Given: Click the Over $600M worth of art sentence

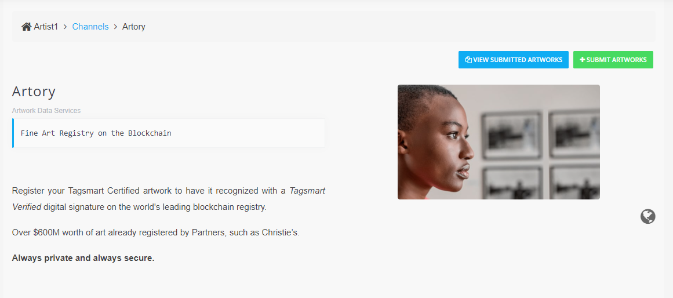Looking at the screenshot, I should pos(155,232).
